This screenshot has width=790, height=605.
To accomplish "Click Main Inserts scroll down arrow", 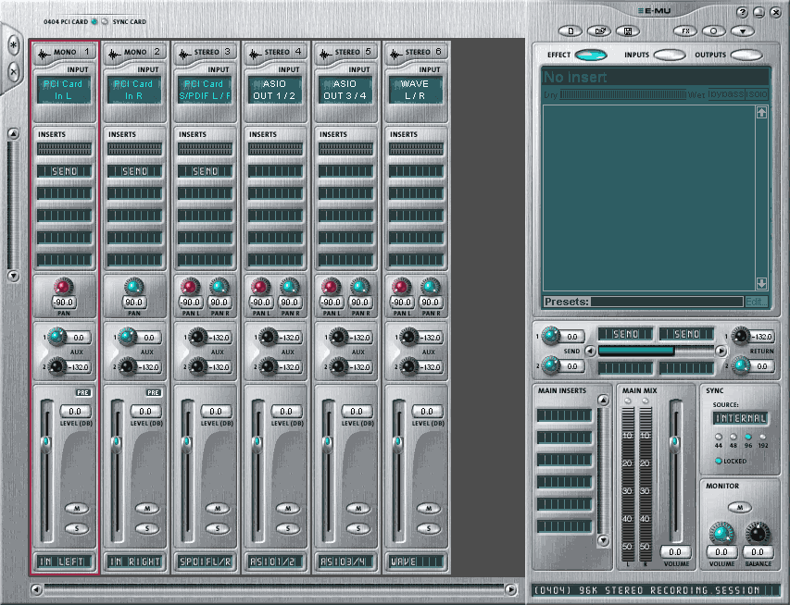I will (603, 540).
